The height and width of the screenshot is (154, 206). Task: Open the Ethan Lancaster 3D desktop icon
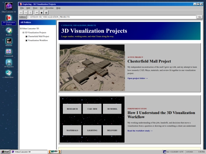[9, 8]
